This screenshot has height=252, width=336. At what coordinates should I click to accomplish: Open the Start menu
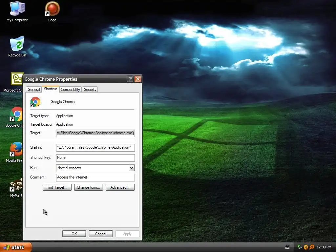click(x=16, y=247)
